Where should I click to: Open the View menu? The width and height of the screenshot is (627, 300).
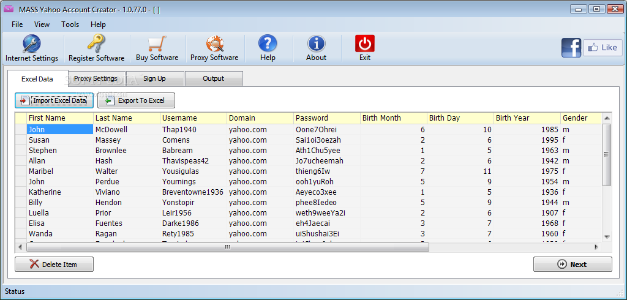42,24
